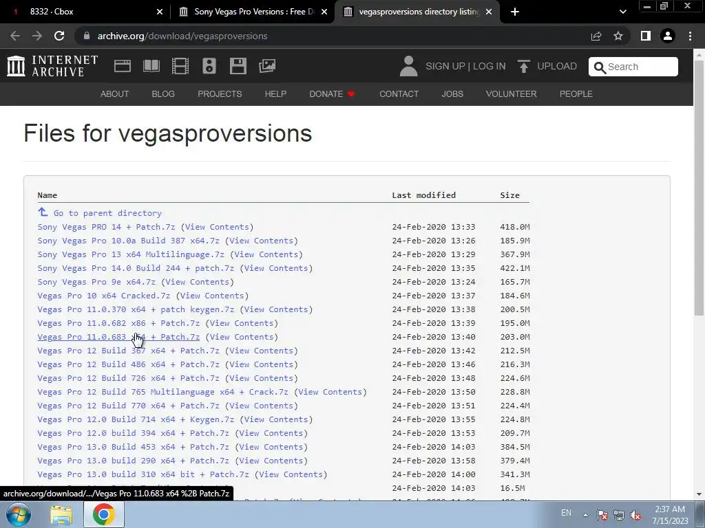Click the address bar URL
The width and height of the screenshot is (705, 528).
click(x=182, y=36)
